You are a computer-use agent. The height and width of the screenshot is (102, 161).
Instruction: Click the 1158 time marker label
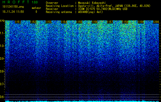coord(125,22)
